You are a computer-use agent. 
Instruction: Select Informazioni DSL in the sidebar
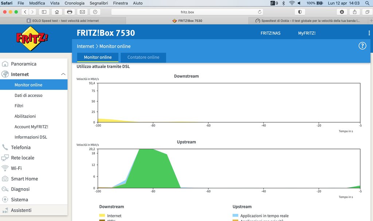click(x=31, y=137)
